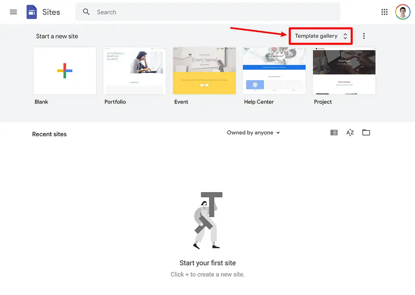Create a Blank site
The image size is (415, 295).
pyautogui.click(x=64, y=71)
